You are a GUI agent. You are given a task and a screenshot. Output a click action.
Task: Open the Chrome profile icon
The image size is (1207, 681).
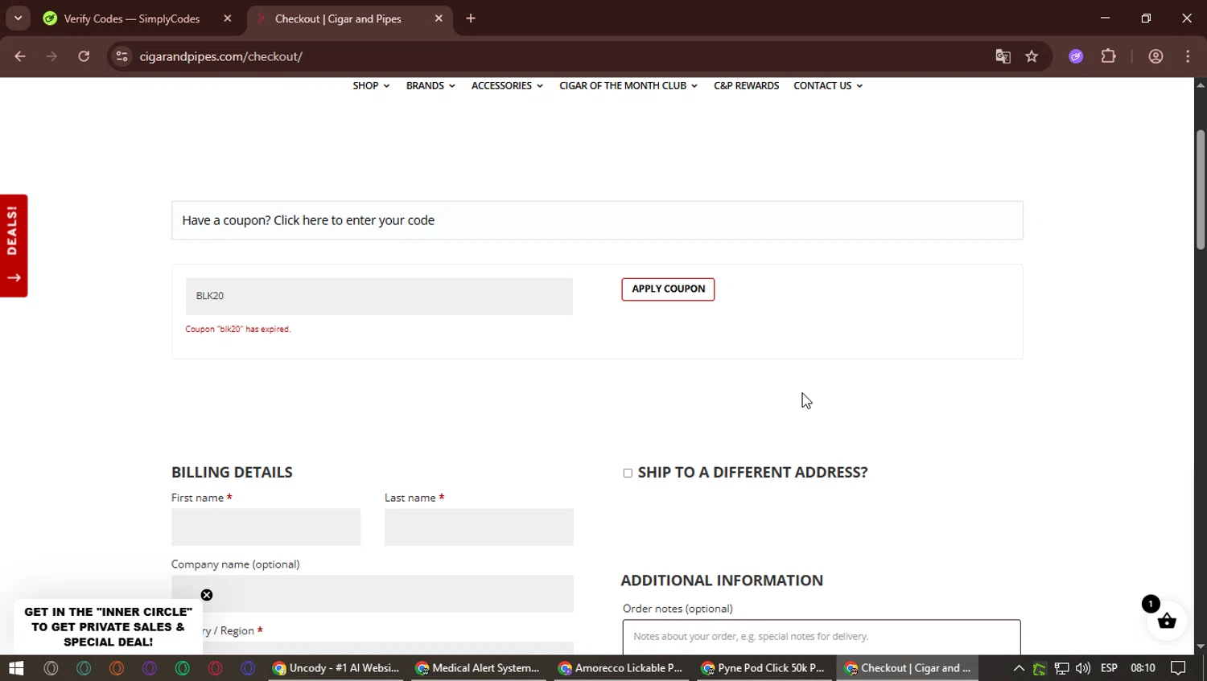[x=1156, y=56]
